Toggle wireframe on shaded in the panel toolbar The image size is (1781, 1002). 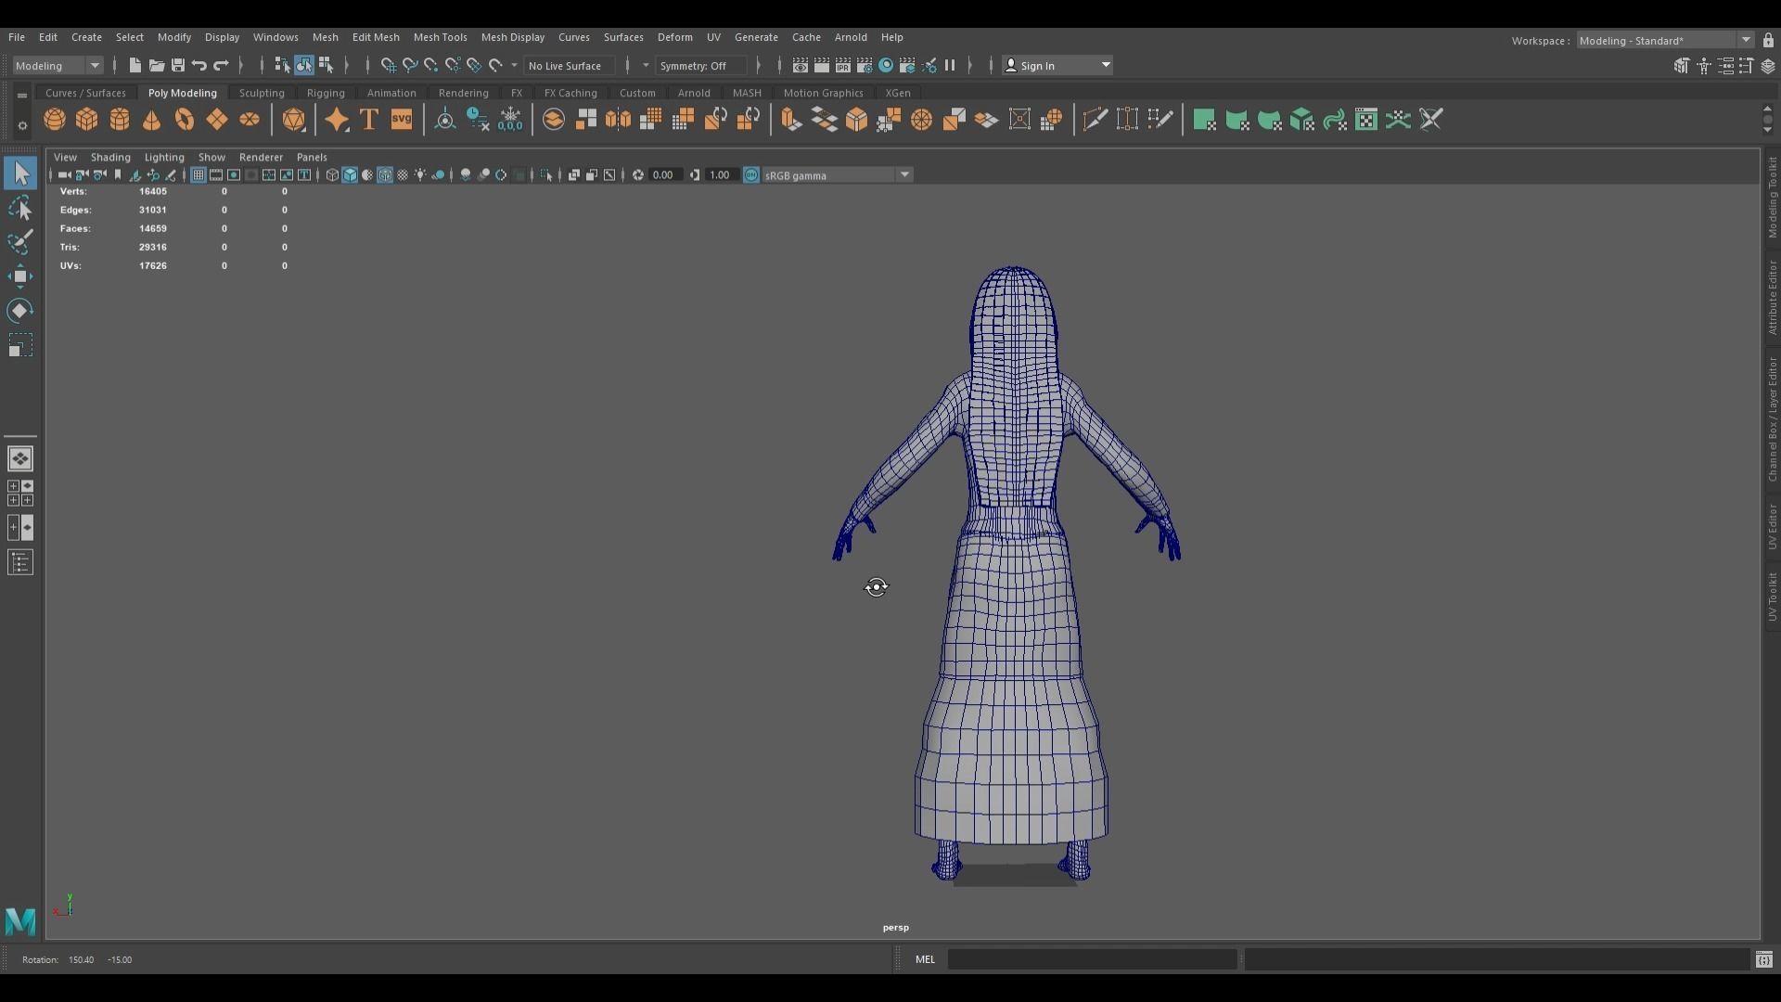pyautogui.click(x=385, y=175)
